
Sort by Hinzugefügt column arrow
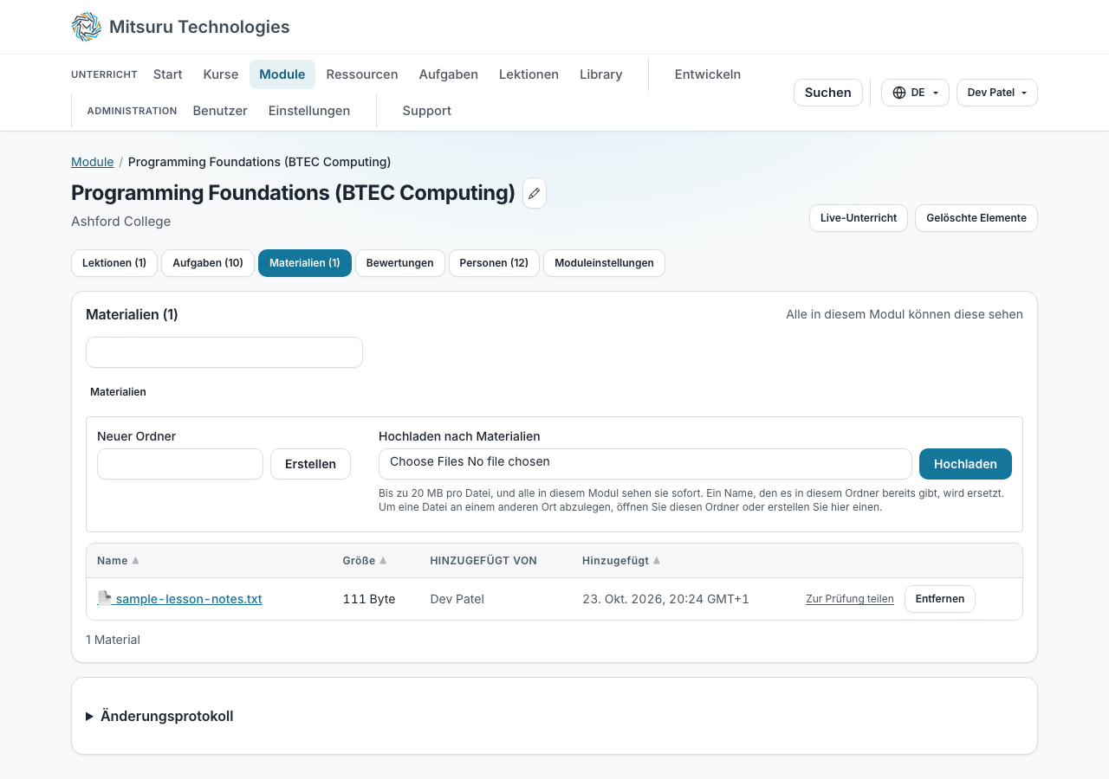click(x=657, y=561)
